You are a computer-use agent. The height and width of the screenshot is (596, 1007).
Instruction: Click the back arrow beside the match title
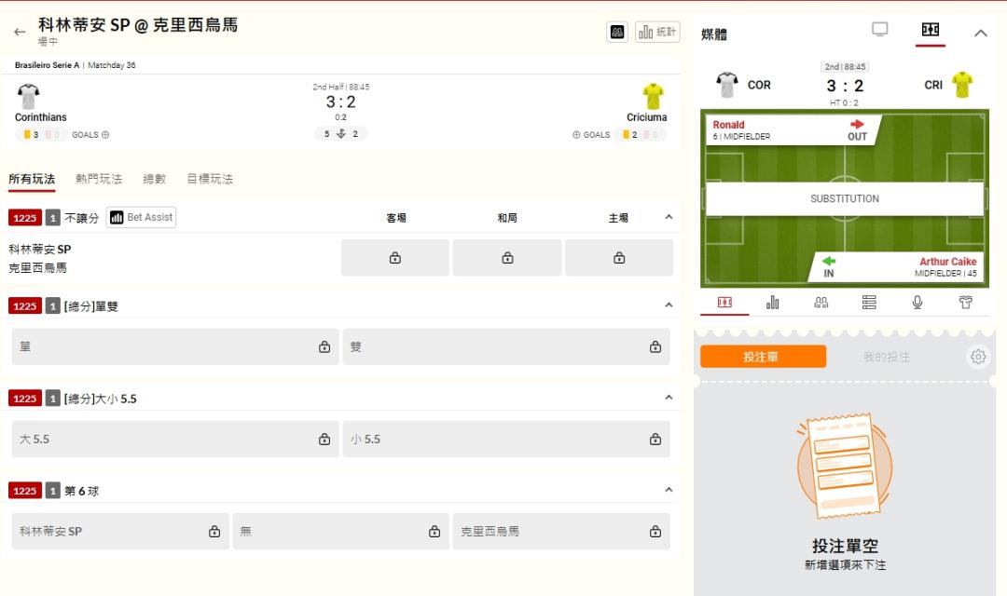20,32
